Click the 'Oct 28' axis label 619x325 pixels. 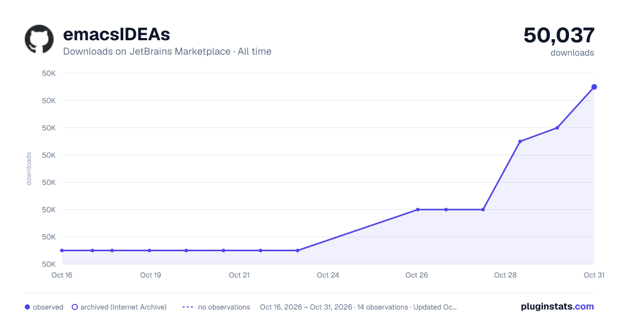pos(506,275)
